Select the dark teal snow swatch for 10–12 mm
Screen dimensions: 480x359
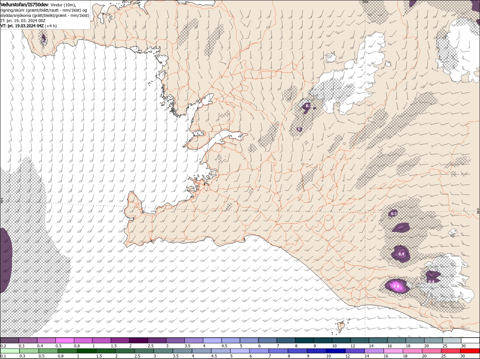pyautogui.click(x=342, y=340)
